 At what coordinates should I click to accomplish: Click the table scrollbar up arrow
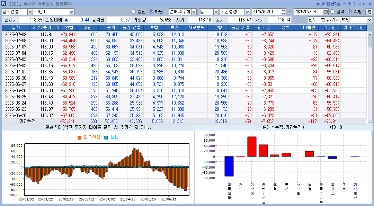click(370, 34)
